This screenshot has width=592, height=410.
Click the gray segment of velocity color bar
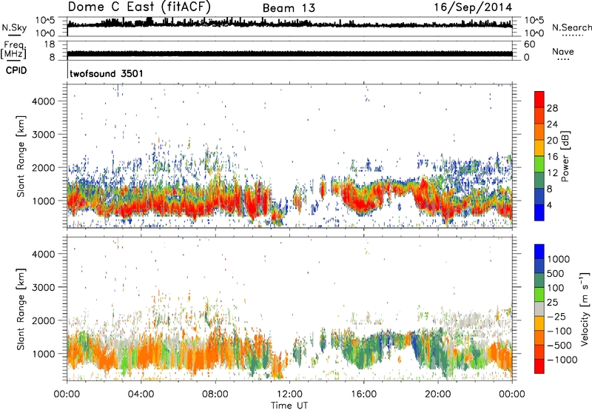(539, 309)
